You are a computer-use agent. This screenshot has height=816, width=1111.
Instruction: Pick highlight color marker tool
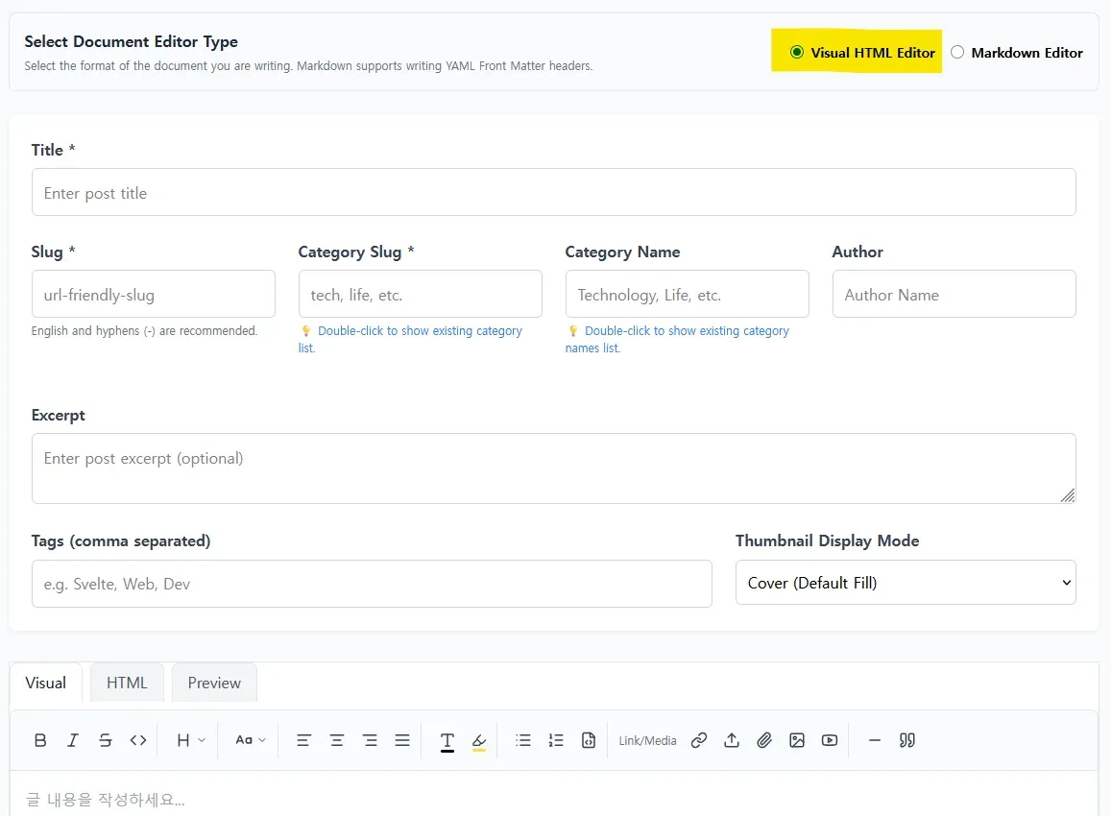(x=479, y=741)
